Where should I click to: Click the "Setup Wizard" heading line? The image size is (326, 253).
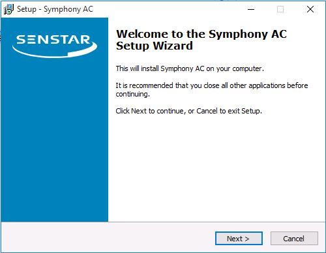pyautogui.click(x=155, y=46)
